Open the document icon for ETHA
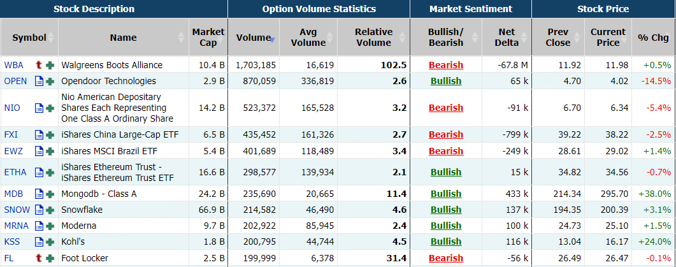Viewport: 676px width, 267px height. (40, 172)
